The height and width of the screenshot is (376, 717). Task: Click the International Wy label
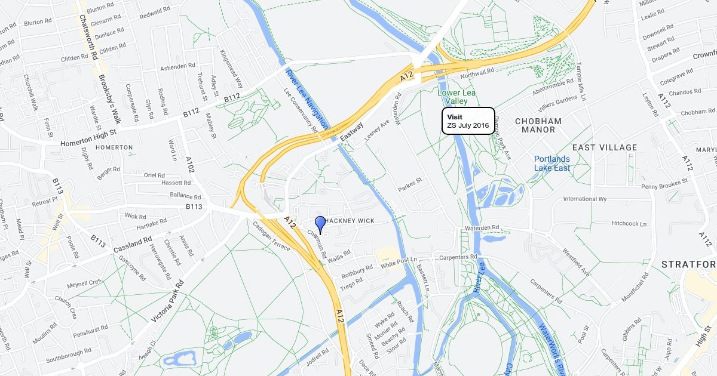585,199
